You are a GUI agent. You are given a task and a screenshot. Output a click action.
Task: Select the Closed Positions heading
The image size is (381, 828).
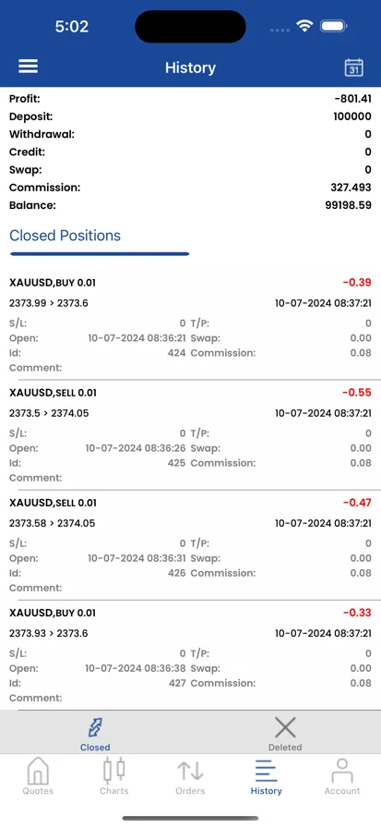tap(65, 236)
